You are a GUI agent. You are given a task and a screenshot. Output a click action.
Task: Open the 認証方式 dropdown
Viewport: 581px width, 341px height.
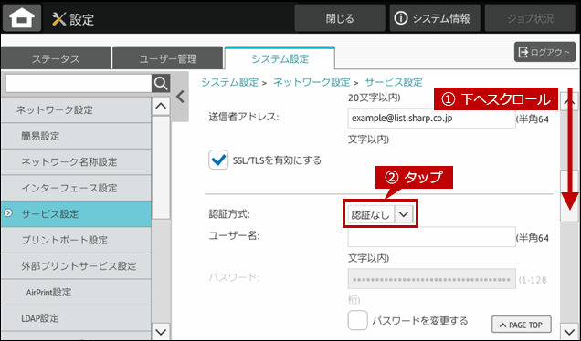coord(380,214)
